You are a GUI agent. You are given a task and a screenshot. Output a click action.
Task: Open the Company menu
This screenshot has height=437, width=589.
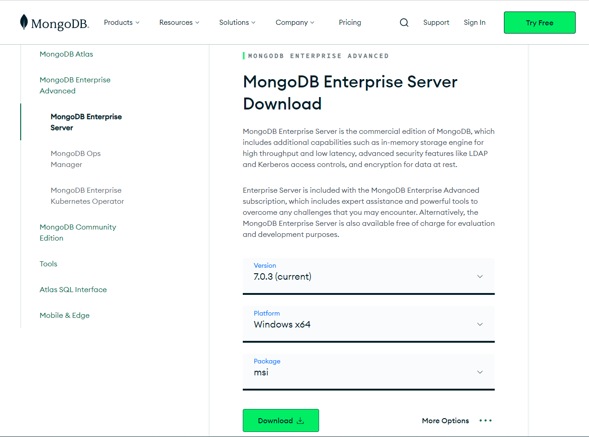(294, 22)
